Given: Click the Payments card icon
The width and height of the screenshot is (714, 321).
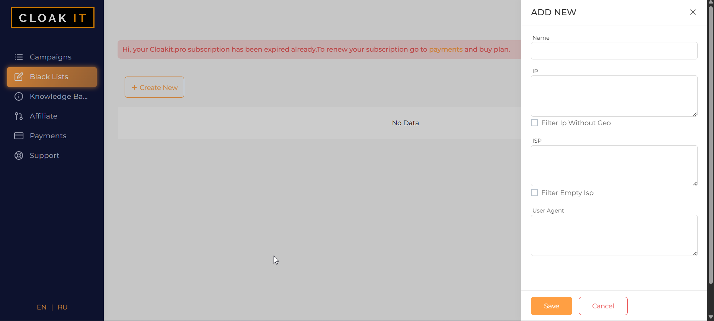Looking at the screenshot, I should coord(19,136).
